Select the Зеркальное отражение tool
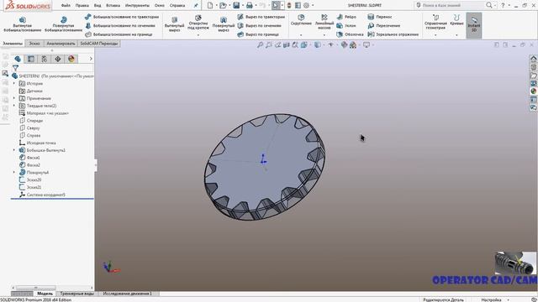This screenshot has height=302, width=538. tap(393, 34)
